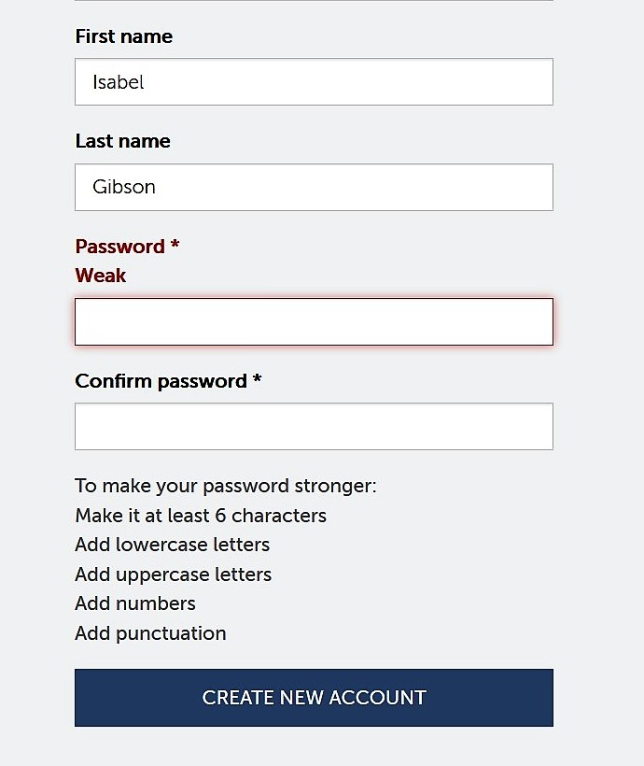The width and height of the screenshot is (644, 766).
Task: Click the First name input field
Action: click(x=314, y=81)
